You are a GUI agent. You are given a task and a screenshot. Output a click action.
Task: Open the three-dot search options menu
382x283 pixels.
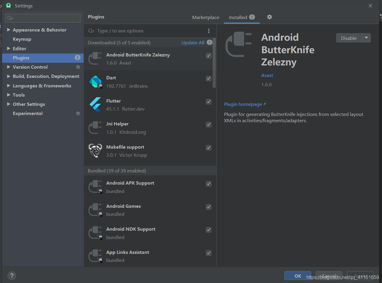[209, 31]
